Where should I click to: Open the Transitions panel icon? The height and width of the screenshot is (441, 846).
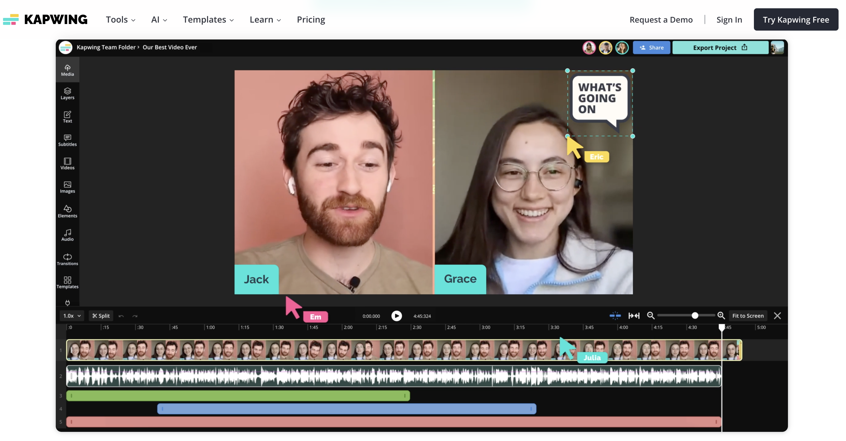point(67,259)
